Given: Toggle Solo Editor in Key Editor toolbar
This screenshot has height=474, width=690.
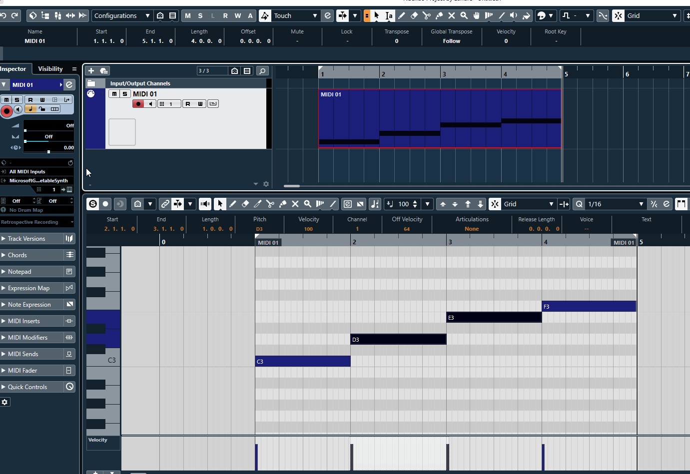Looking at the screenshot, I should click(93, 204).
